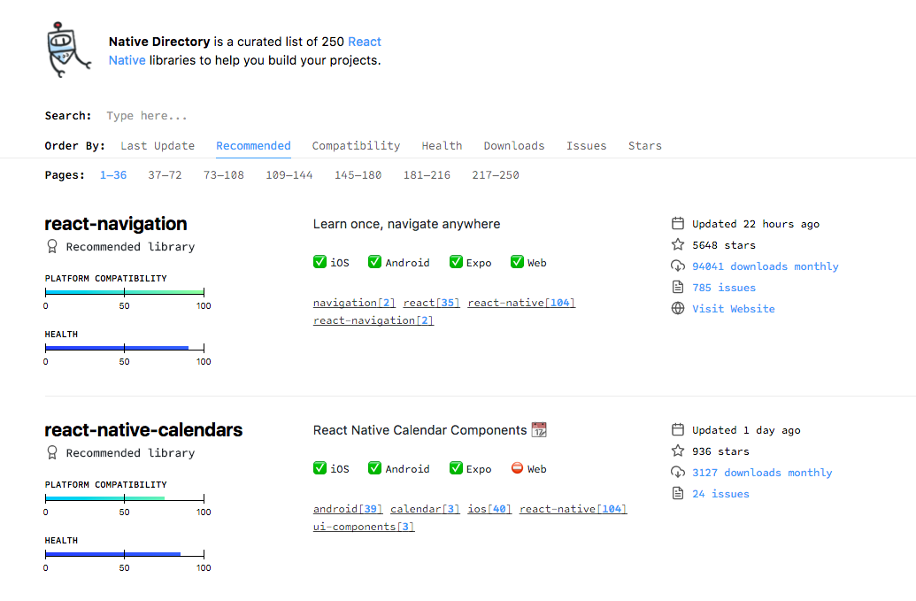
Task: Click the star icon beside 936 stars
Action: (678, 451)
